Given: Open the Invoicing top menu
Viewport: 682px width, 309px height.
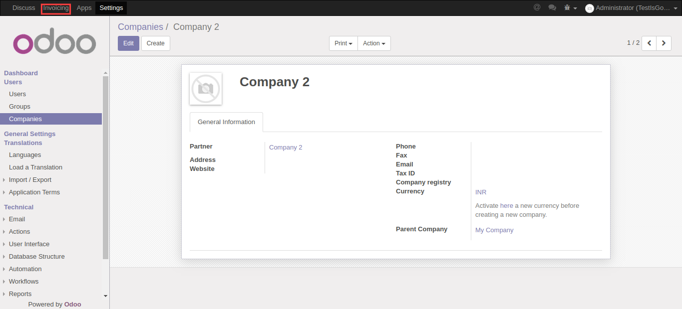Looking at the screenshot, I should pos(56,8).
